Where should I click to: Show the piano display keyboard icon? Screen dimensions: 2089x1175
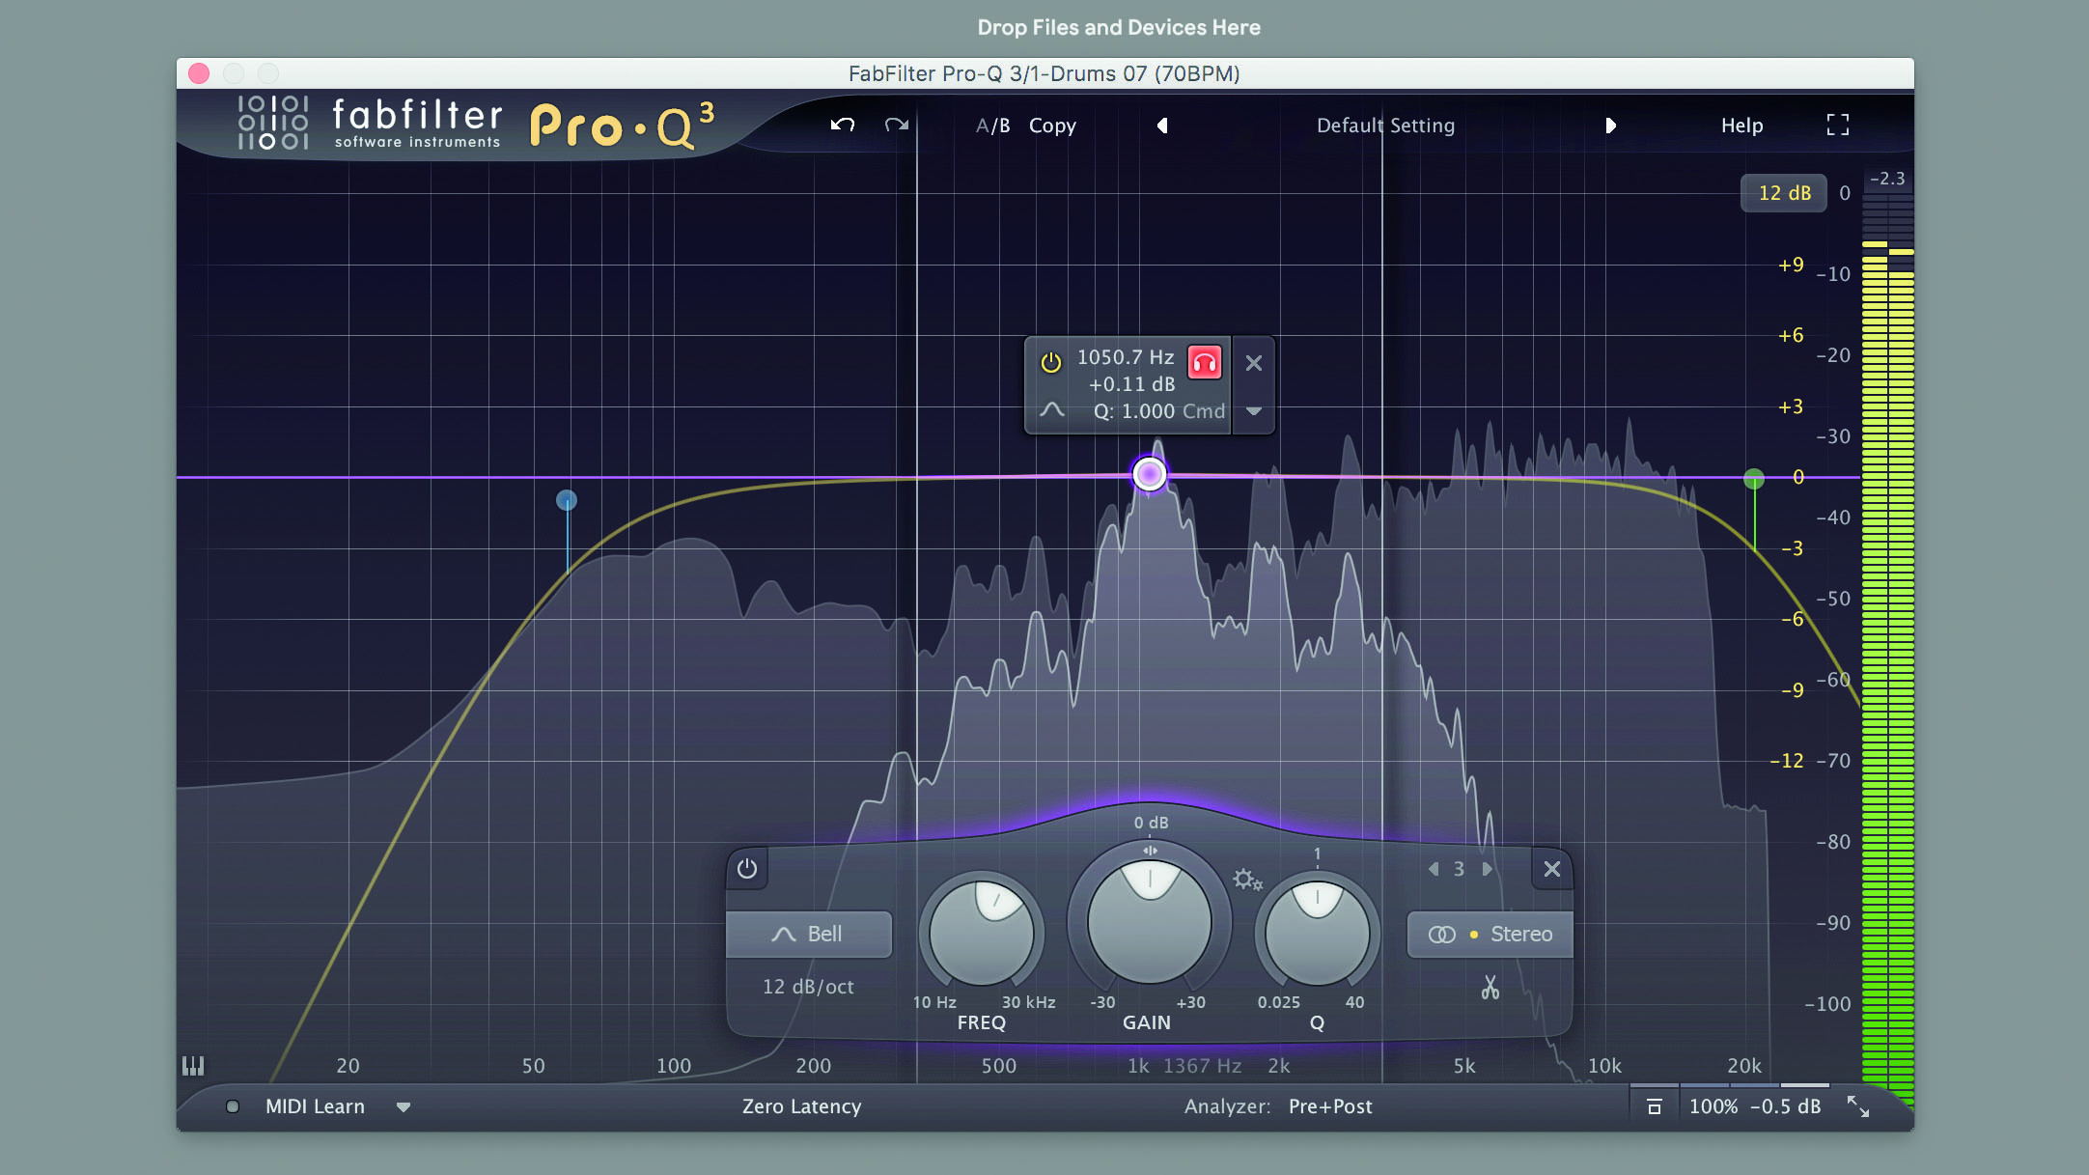(x=193, y=1065)
